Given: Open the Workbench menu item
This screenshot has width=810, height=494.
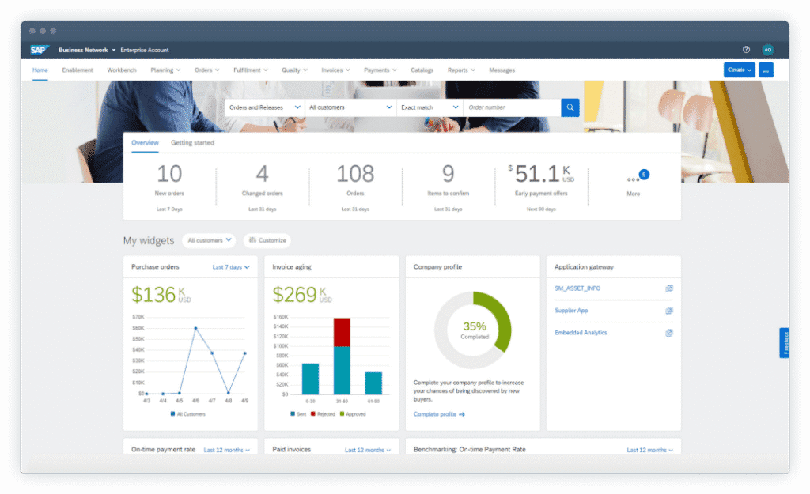Looking at the screenshot, I should point(122,70).
